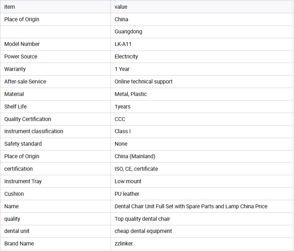Select the zzlinker brand name value
294x251 pixels.
pos(124,244)
